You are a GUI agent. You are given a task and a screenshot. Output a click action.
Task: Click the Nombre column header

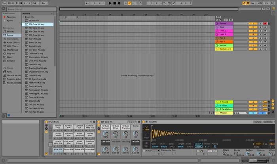tap(26, 13)
